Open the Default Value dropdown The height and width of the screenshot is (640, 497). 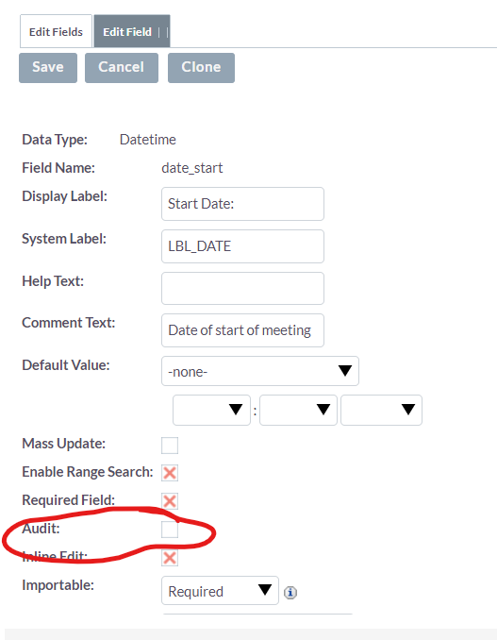click(x=260, y=371)
